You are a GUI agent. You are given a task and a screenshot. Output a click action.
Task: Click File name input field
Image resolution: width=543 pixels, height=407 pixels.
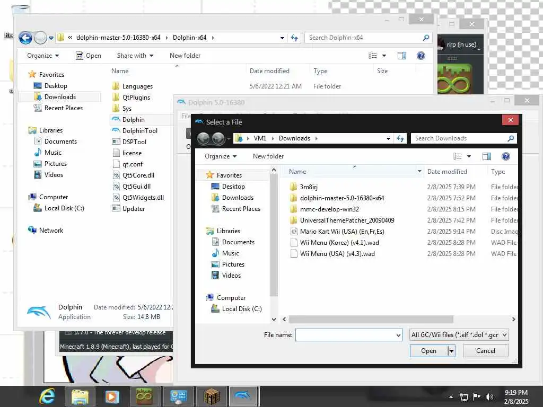point(345,335)
